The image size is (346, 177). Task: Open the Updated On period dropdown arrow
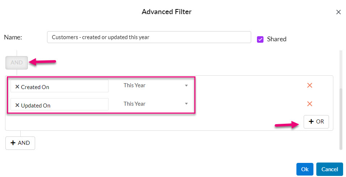(x=186, y=104)
